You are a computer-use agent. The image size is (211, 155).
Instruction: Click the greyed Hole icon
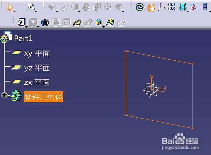tap(66, 22)
